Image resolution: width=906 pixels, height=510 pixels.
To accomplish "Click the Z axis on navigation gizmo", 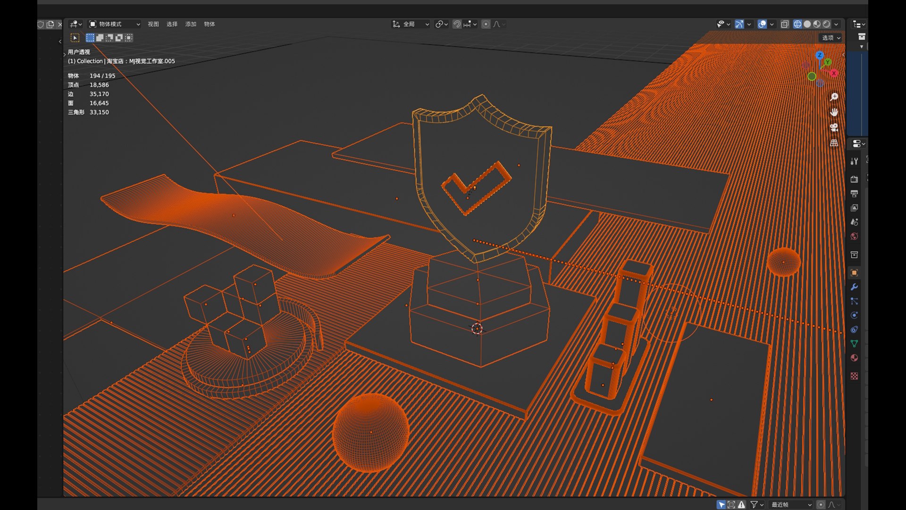I will click(x=820, y=55).
